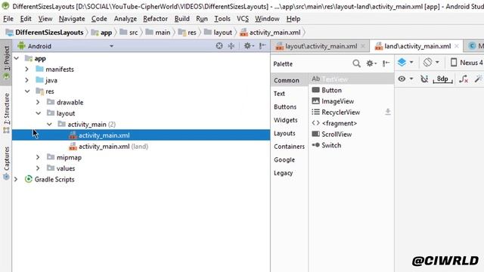Click the collapse-all icon in Project panel
The width and height of the screenshot is (484, 272).
tap(231, 46)
